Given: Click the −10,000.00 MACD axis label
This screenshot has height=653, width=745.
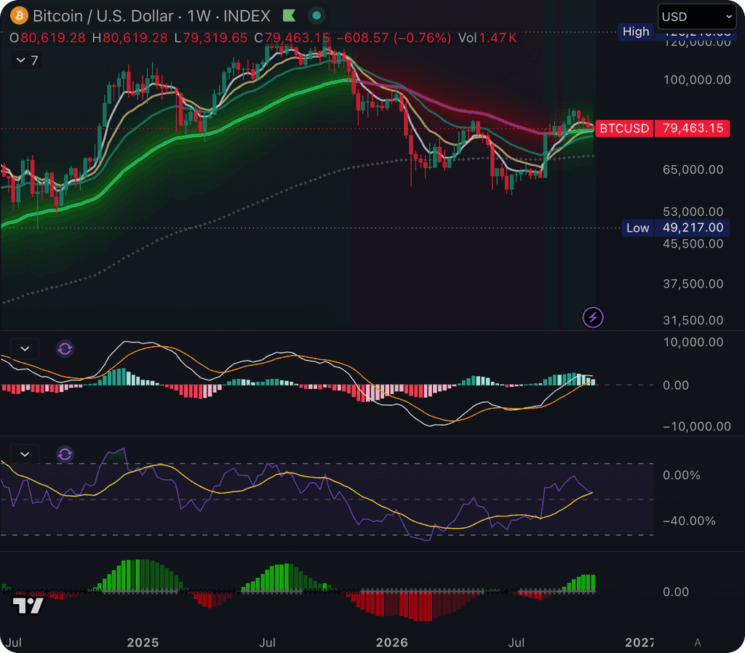Looking at the screenshot, I should (697, 426).
